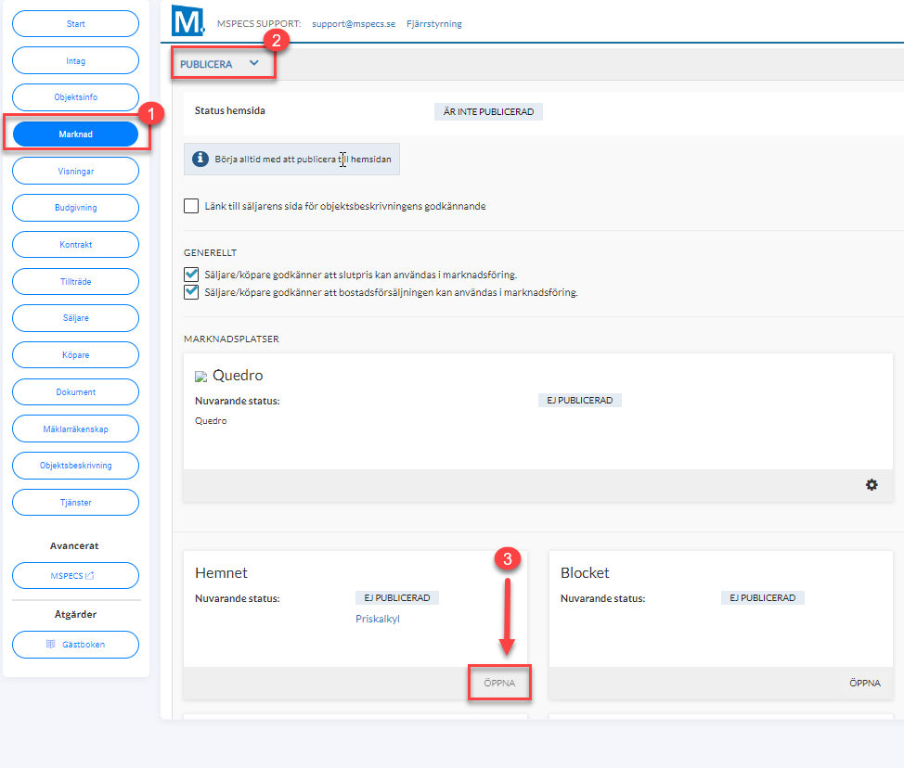This screenshot has height=768, width=904.
Task: Click the info icon beside publishing hint
Action: (x=200, y=159)
